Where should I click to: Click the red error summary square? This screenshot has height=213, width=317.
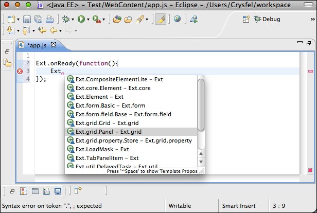coord(310,170)
